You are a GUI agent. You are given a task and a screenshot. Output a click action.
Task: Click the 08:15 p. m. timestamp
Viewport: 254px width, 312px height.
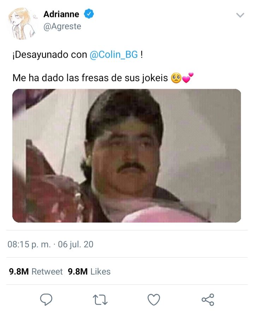(x=29, y=245)
